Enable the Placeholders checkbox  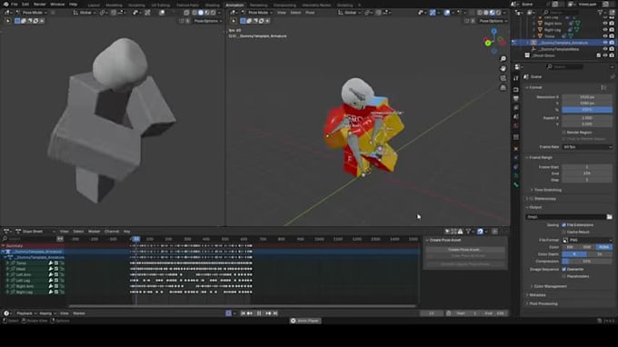pyautogui.click(x=564, y=276)
